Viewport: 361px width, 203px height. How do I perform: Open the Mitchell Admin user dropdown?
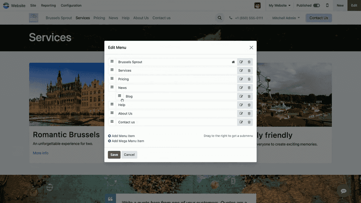pyautogui.click(x=286, y=18)
